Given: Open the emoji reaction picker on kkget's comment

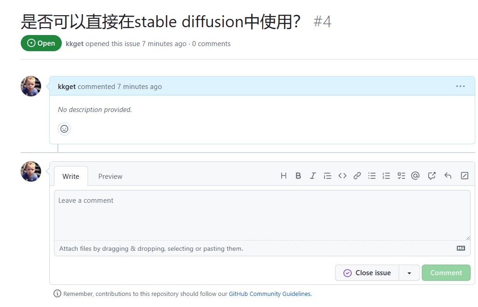Looking at the screenshot, I should click(64, 129).
